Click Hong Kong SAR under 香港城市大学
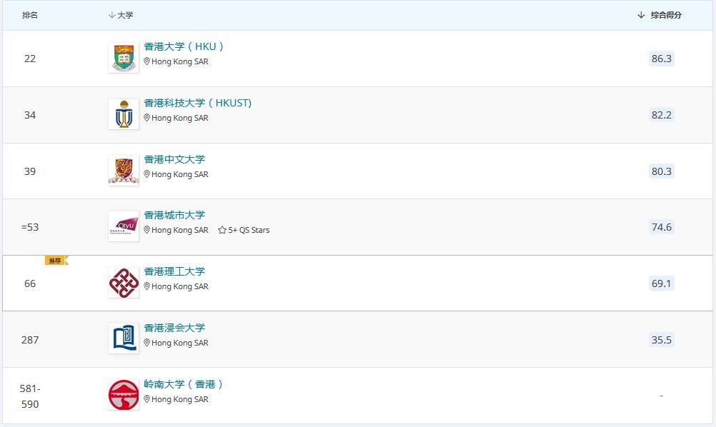Image resolution: width=716 pixels, height=427 pixels. [x=180, y=230]
